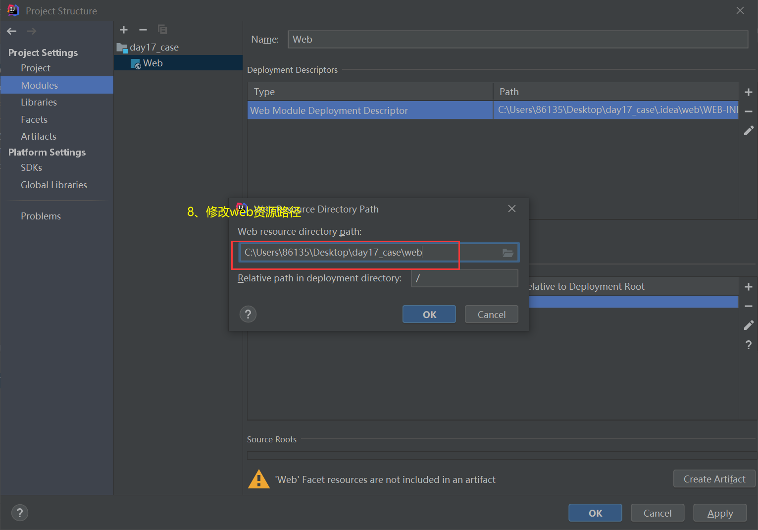Click the Type column header
This screenshot has width=758, height=530.
point(370,92)
